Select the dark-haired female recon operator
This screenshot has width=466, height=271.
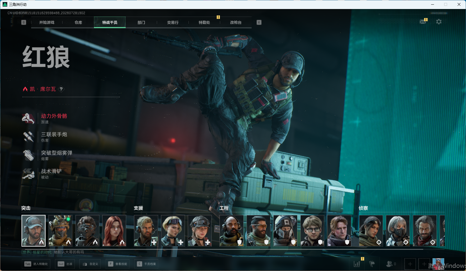pos(371,231)
